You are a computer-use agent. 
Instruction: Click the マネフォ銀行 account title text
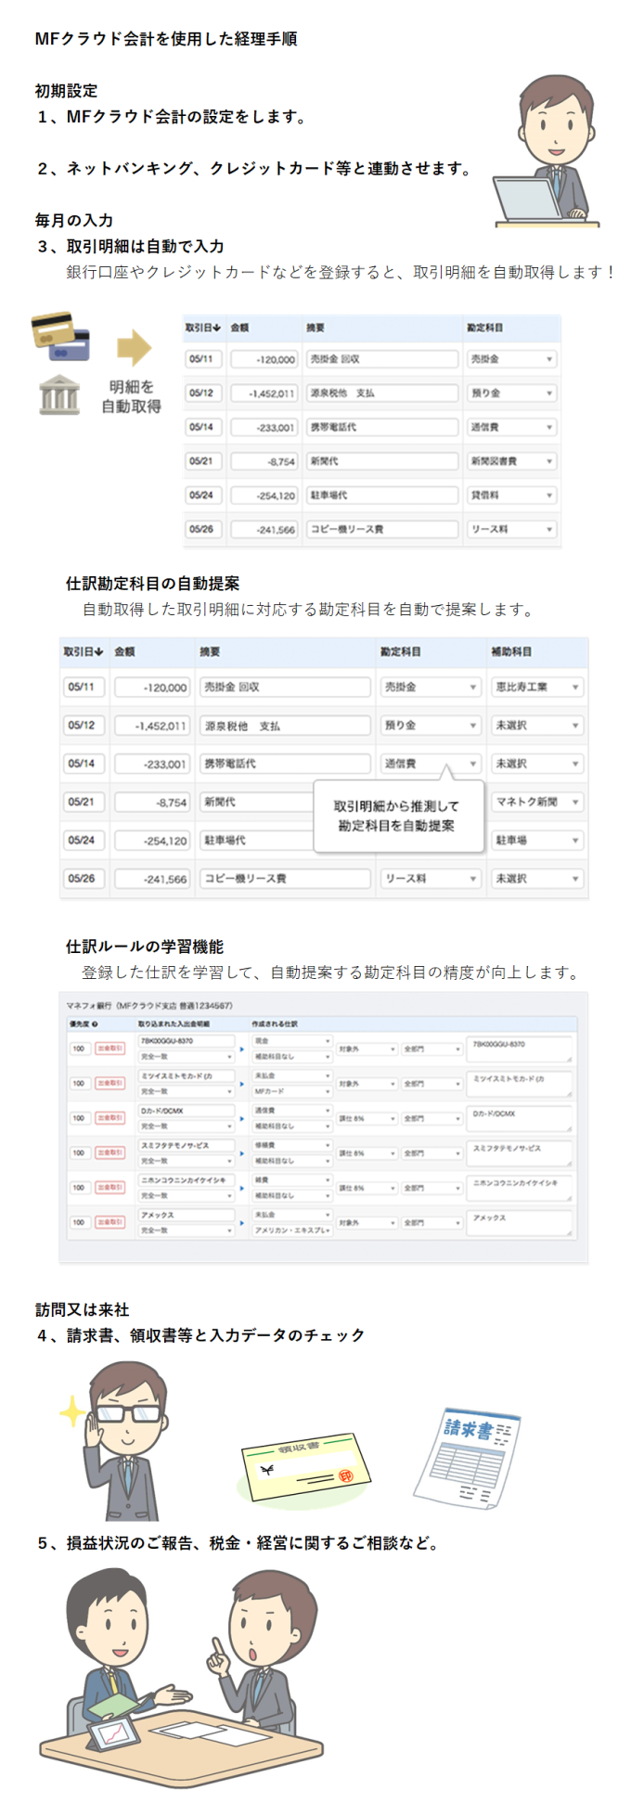coord(148,1005)
